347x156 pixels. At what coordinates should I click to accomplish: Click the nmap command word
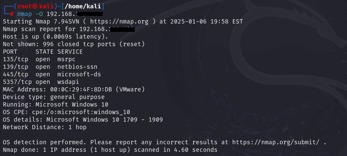click(x=25, y=14)
